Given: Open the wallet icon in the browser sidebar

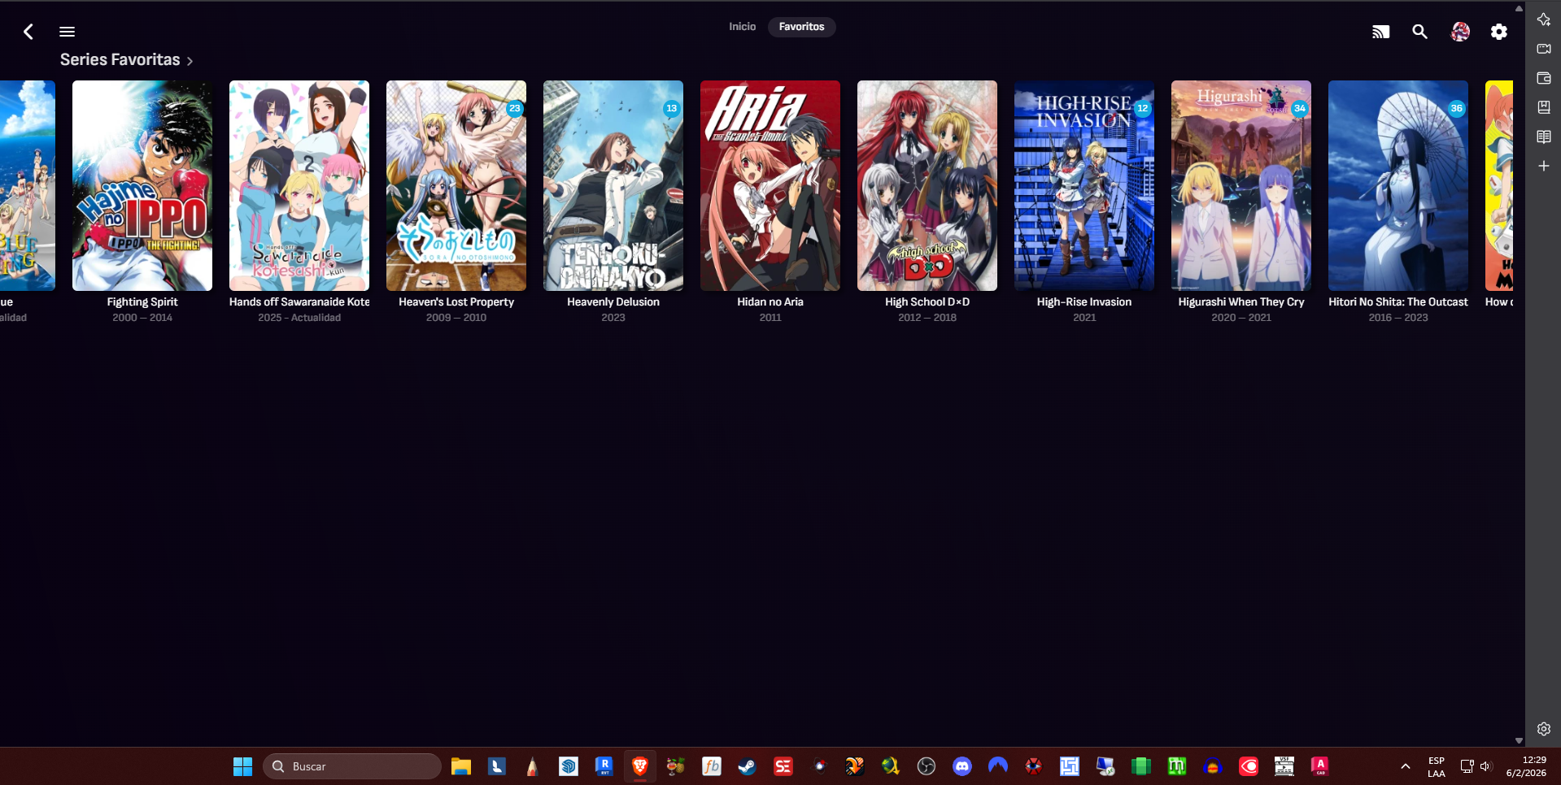Looking at the screenshot, I should tap(1544, 78).
